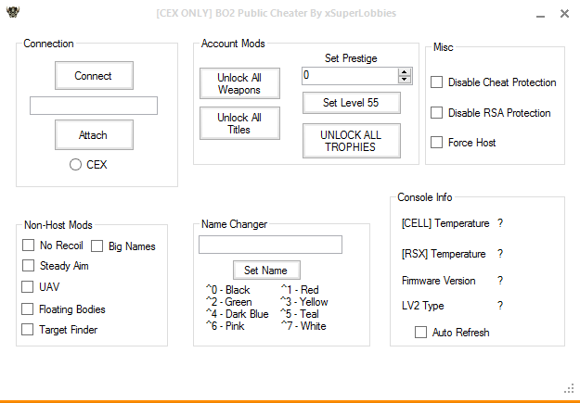Select the CEX radio button
This screenshot has height=403, width=580.
click(75, 164)
